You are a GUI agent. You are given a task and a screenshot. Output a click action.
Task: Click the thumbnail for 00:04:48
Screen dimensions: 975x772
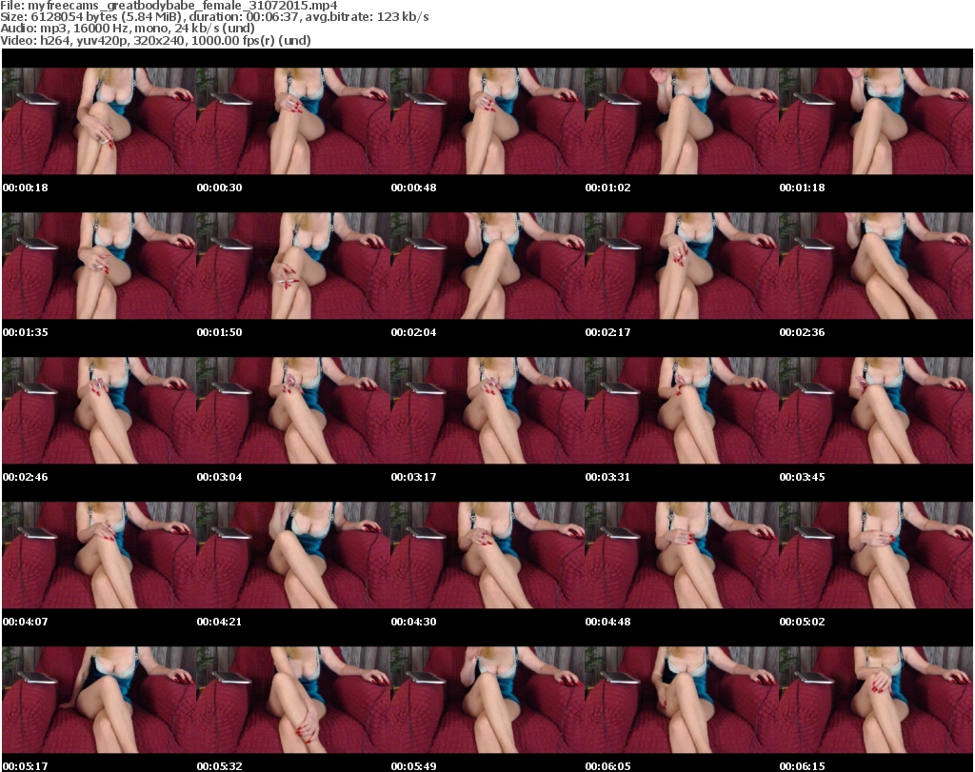[x=682, y=555]
